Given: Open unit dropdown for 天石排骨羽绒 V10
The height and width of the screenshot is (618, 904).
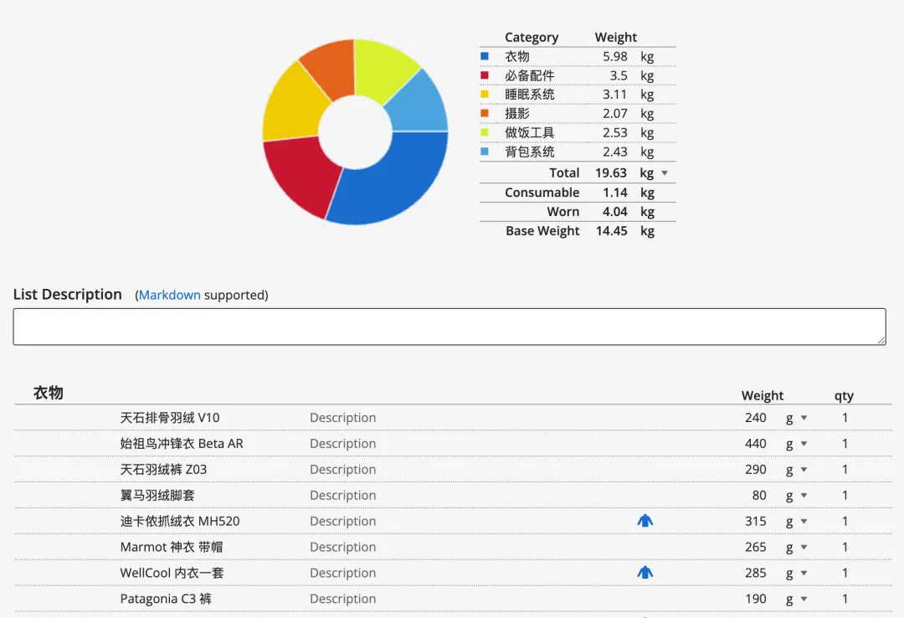Looking at the screenshot, I should tap(804, 418).
